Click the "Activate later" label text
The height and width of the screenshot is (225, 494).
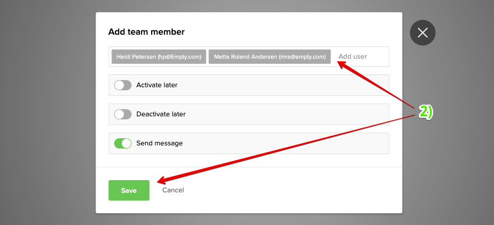click(157, 85)
